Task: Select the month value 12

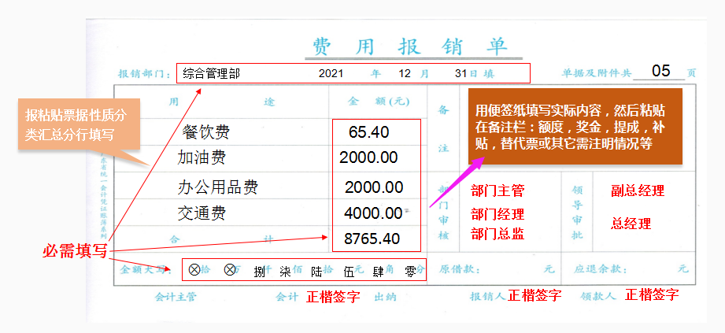Action: [x=405, y=73]
